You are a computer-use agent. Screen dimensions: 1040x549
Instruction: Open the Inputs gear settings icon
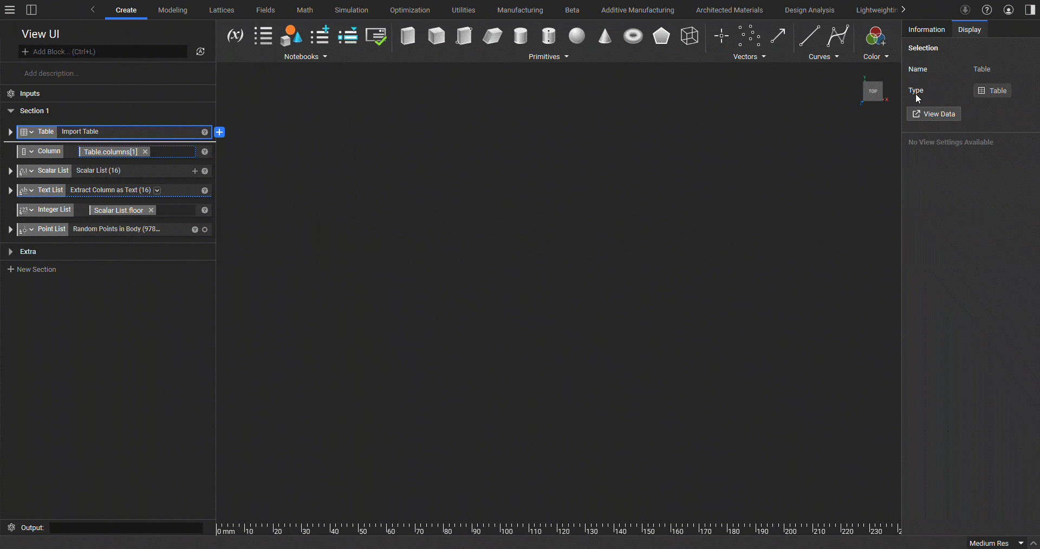click(x=11, y=94)
